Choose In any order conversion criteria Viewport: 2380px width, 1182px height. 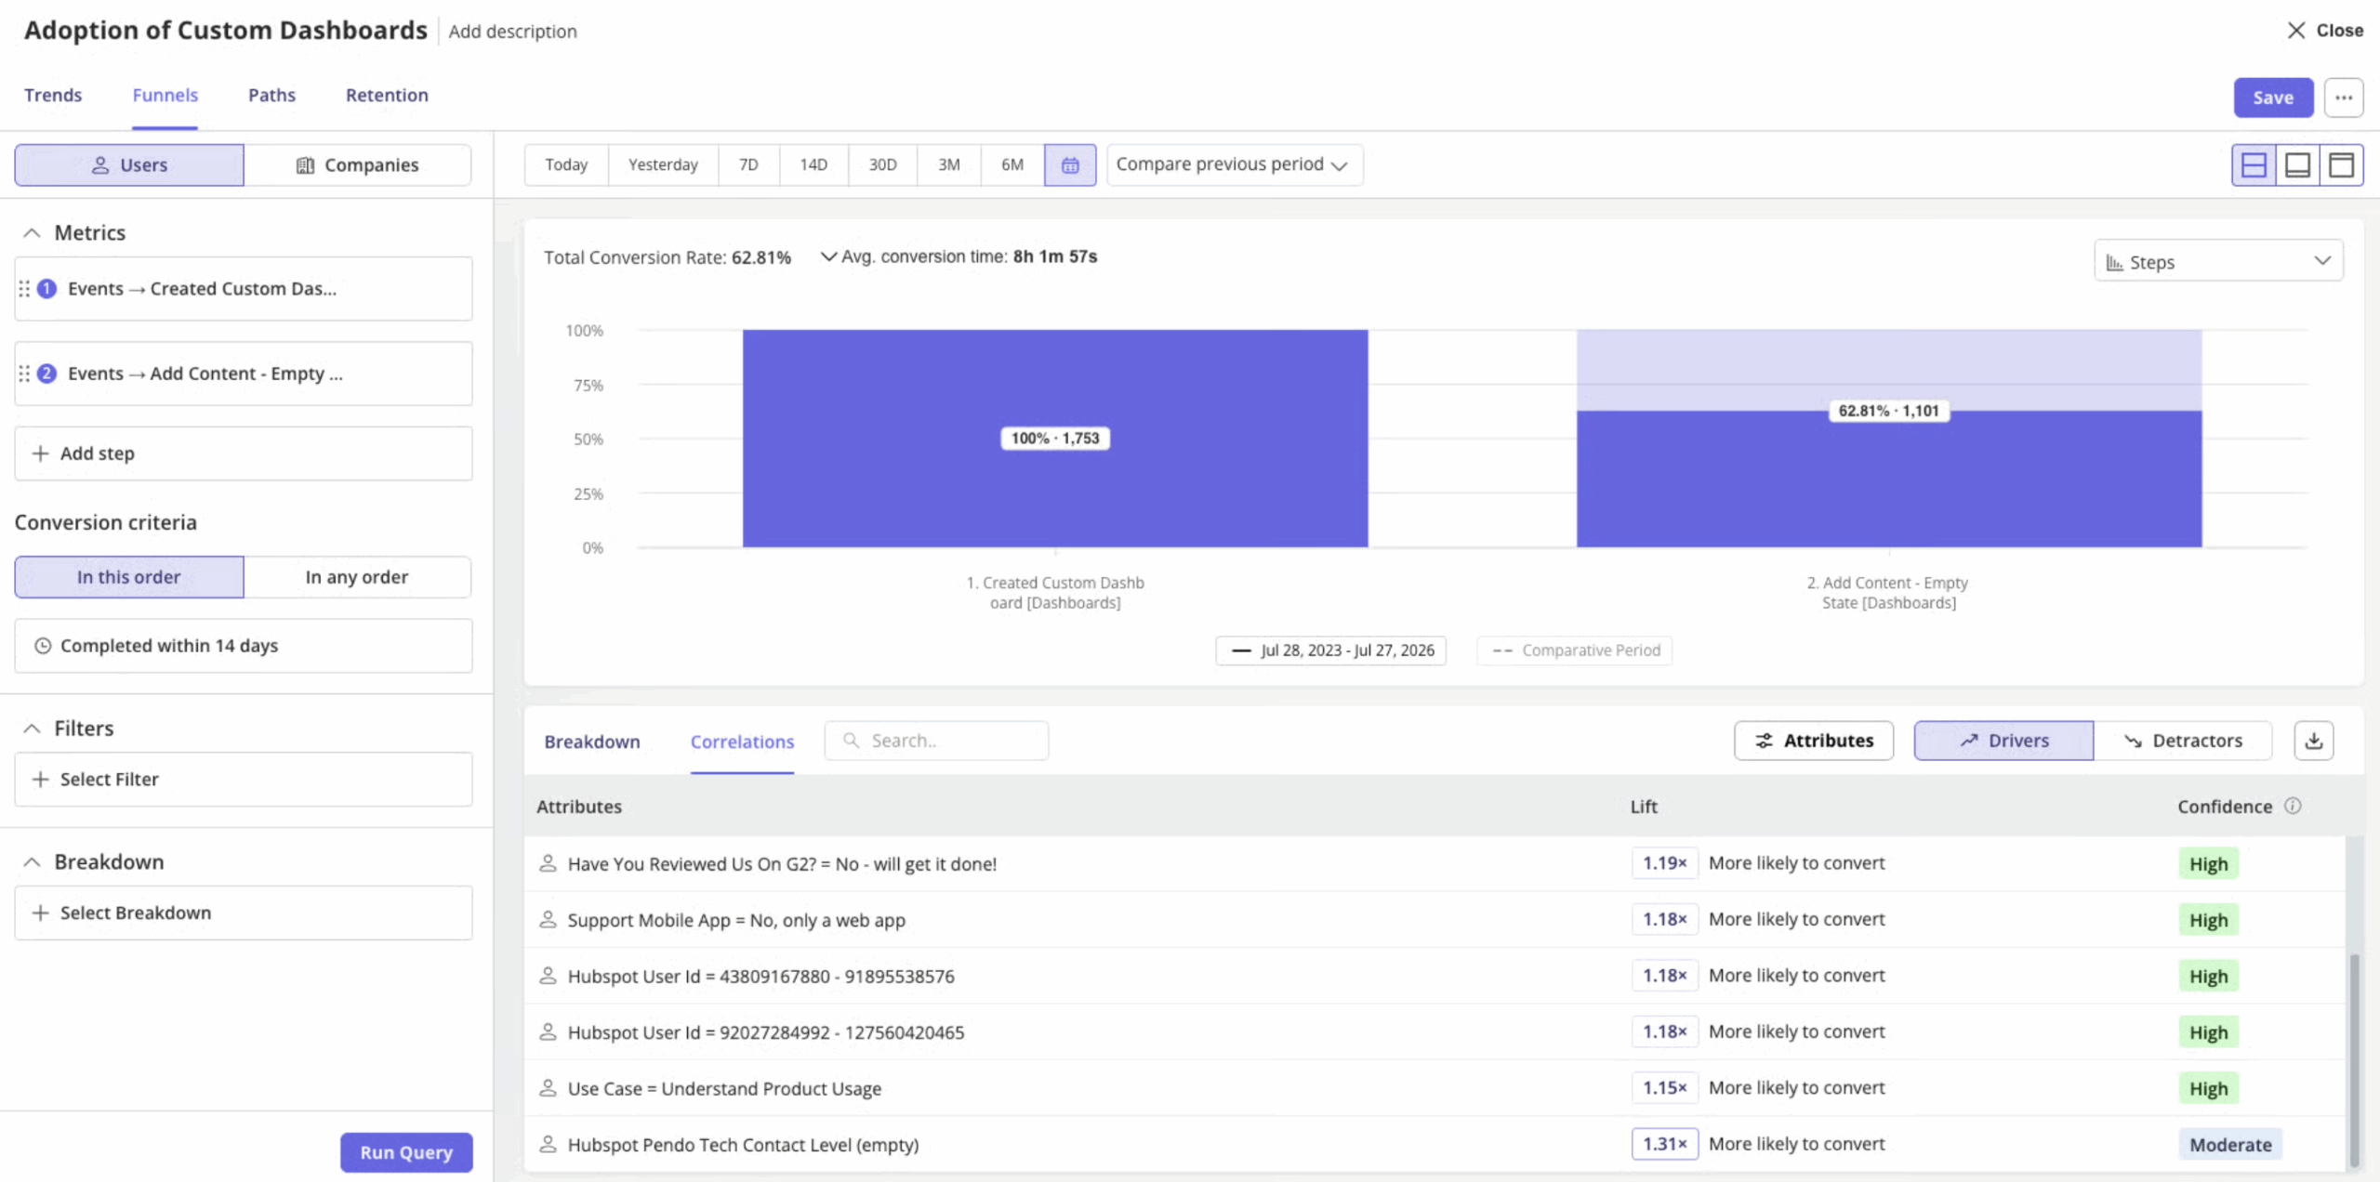[357, 577]
